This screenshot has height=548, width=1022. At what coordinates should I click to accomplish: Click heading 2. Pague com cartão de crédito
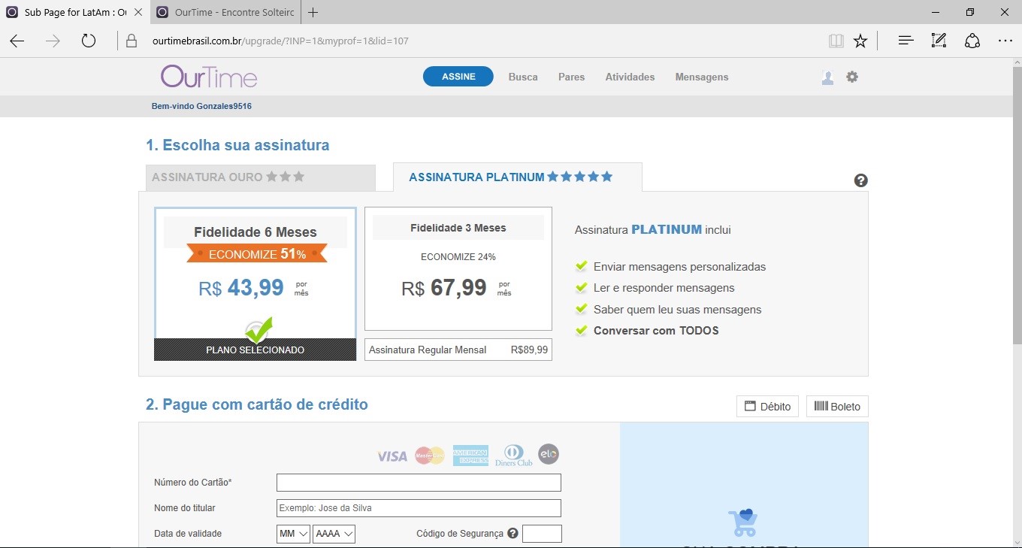click(x=257, y=404)
